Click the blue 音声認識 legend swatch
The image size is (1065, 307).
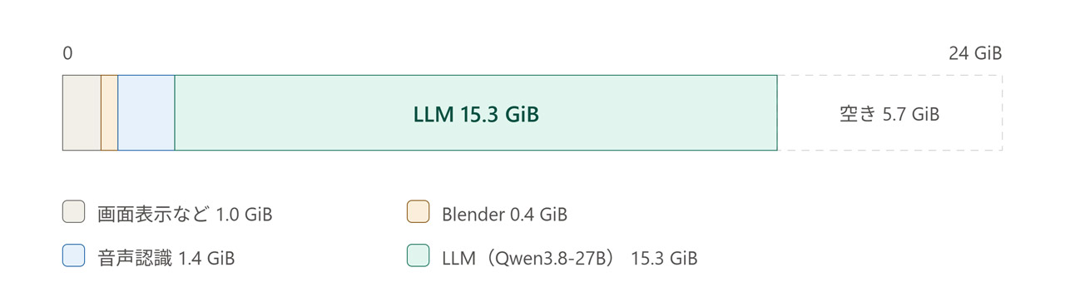coord(74,255)
